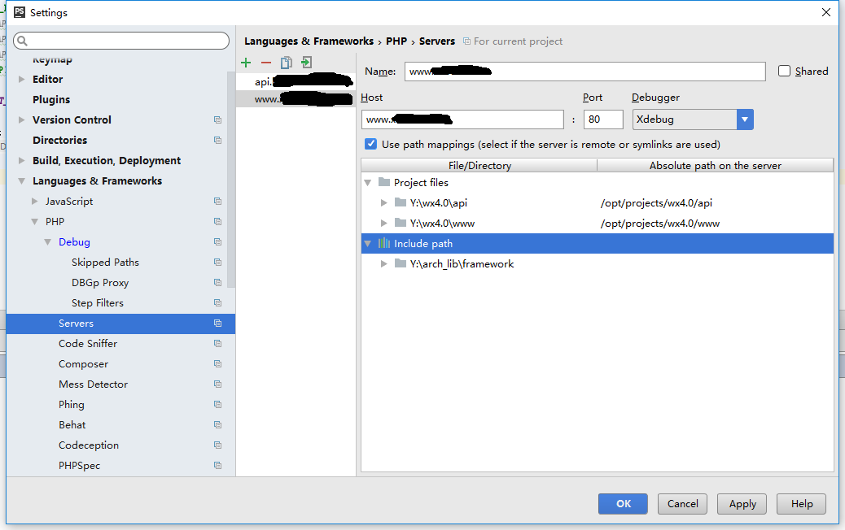Click project-level icon beside PHP
Image resolution: width=845 pixels, height=530 pixels.
(x=217, y=222)
